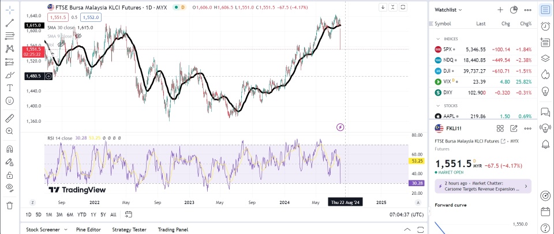Open the ideas stream broadcast panel
Screen dimensions: 554x234
(545, 128)
